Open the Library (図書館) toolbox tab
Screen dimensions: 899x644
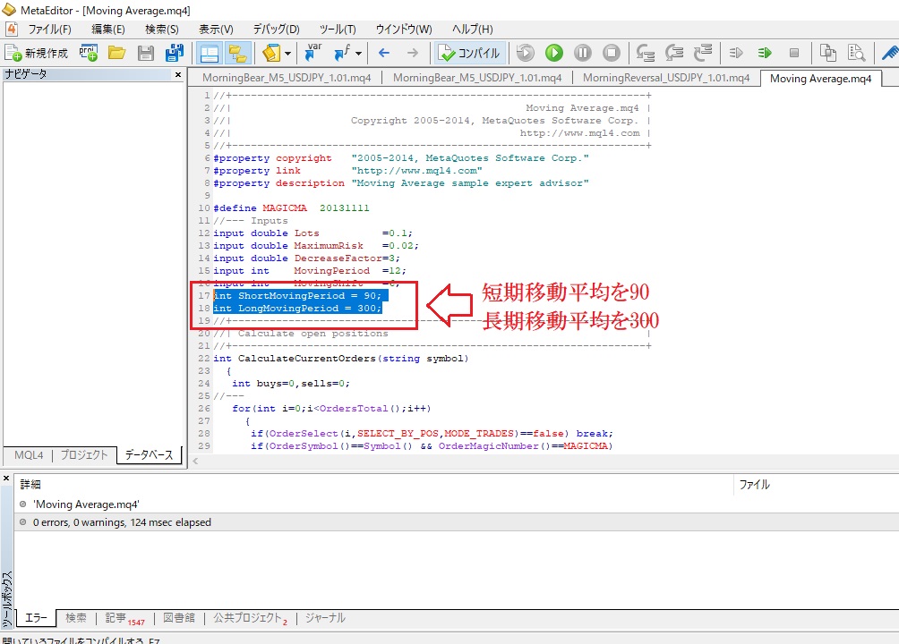(x=179, y=618)
